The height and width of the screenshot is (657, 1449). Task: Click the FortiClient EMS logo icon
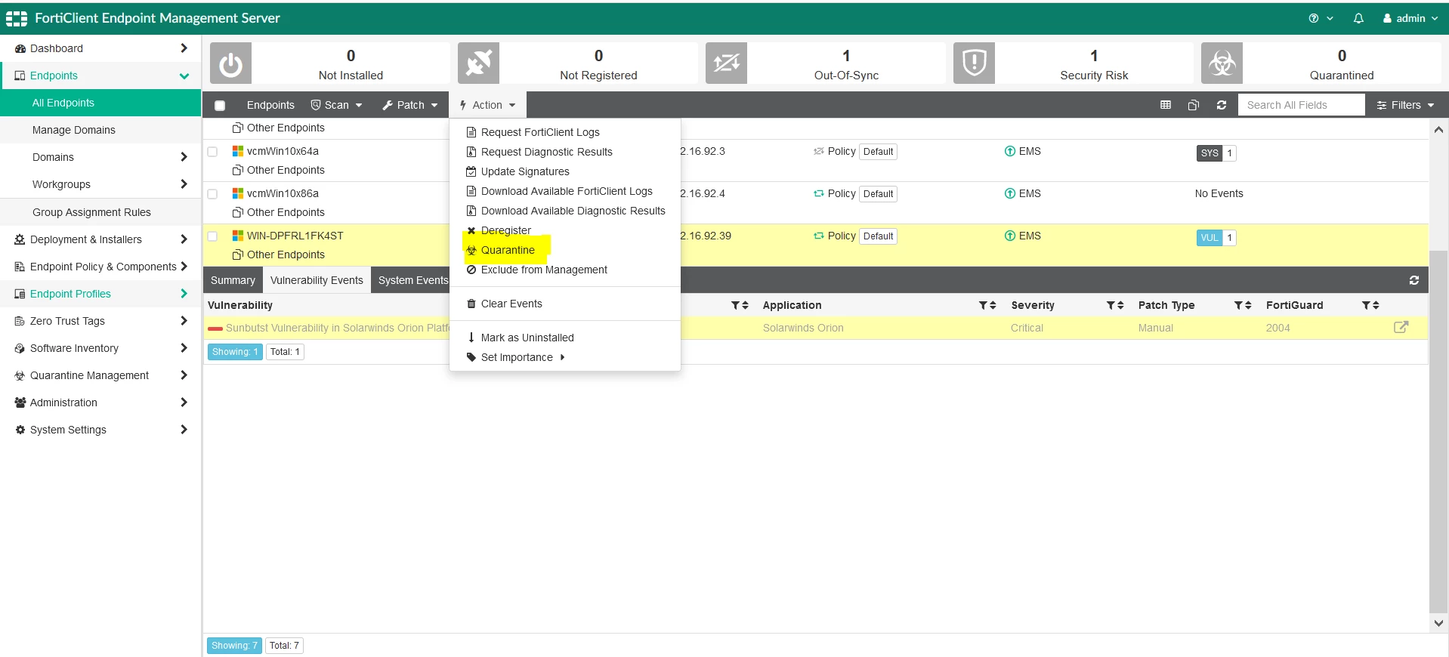point(17,18)
